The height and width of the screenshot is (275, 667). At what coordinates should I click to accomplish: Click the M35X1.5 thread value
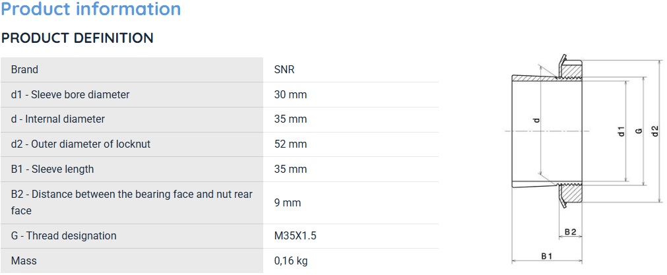tap(296, 235)
